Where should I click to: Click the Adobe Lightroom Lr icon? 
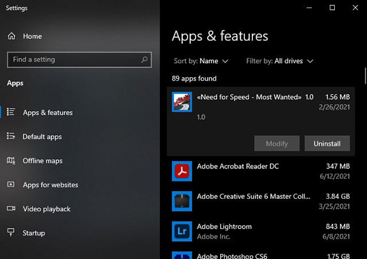tap(182, 231)
